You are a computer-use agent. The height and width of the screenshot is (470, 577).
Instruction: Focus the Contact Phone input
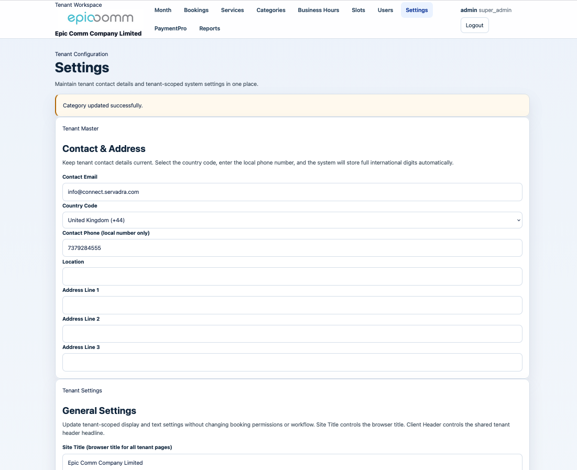(x=292, y=248)
